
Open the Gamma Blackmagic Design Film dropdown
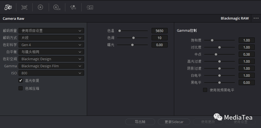(51, 66)
